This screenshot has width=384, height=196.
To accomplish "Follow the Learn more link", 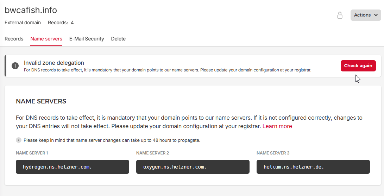I will point(277,126).
